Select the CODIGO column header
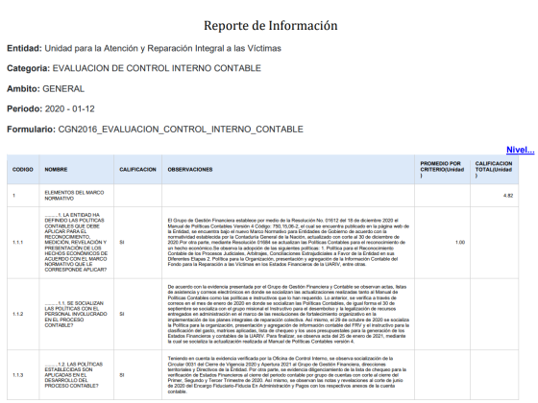This screenshot has height=403, width=538. tap(23, 170)
